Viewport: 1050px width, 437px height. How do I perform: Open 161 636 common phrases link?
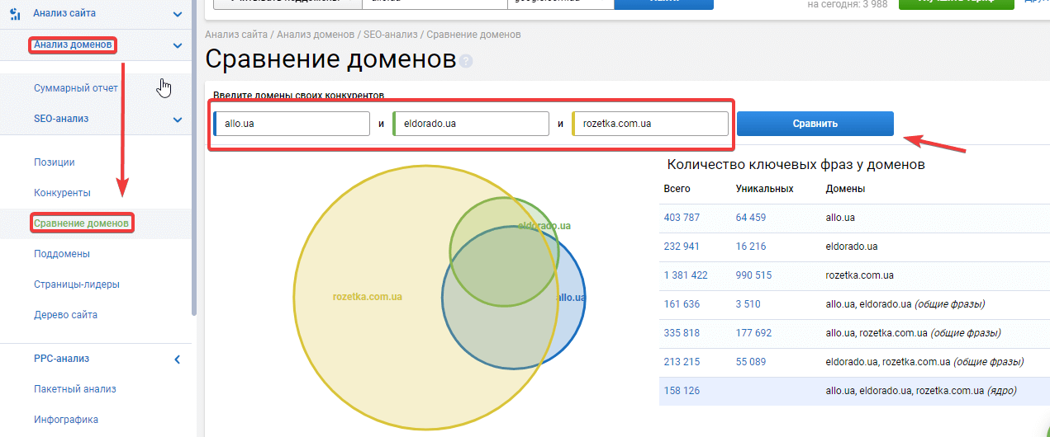click(x=682, y=304)
